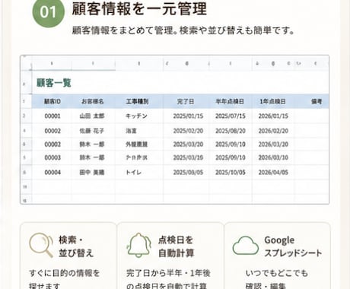Select one-year inspection date 2026/03/20
This screenshot has width=350, height=289.
273,144
